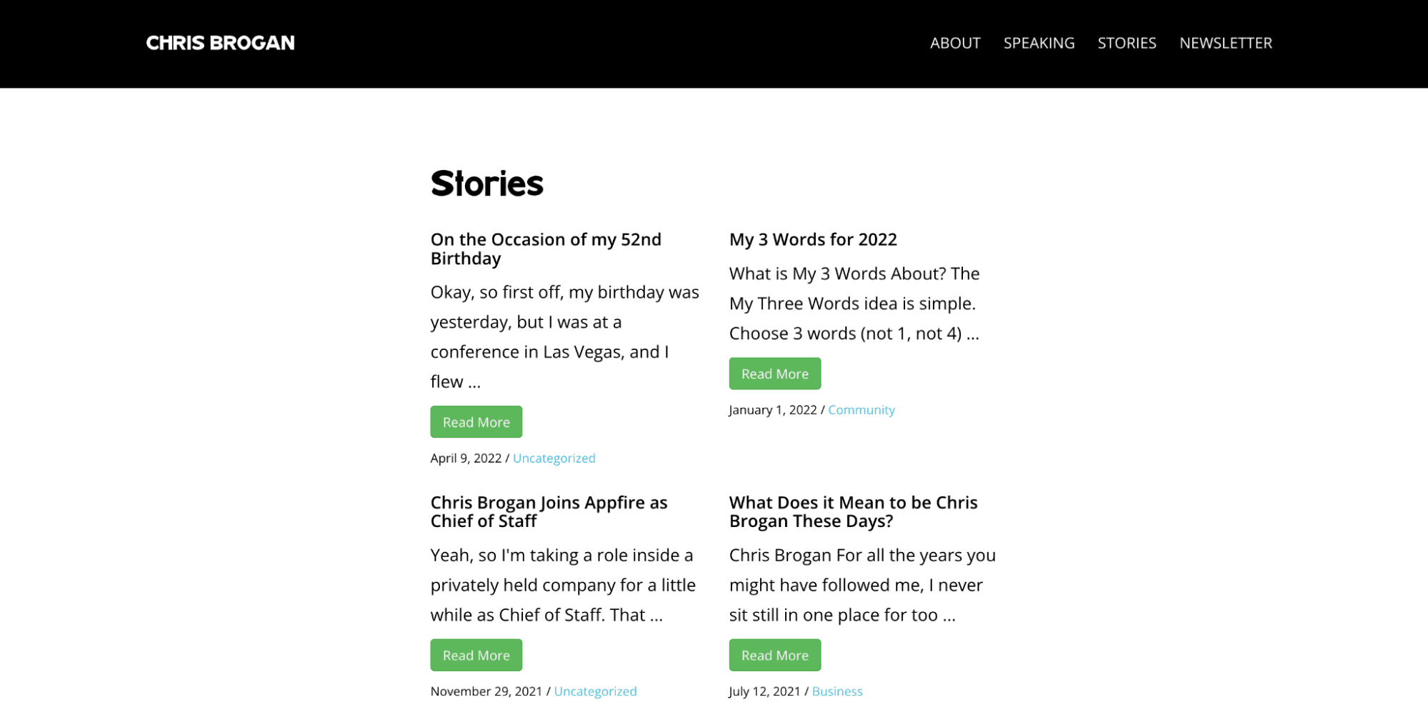Open the SPEAKING page from navigation
1428x712 pixels.
[x=1039, y=43]
